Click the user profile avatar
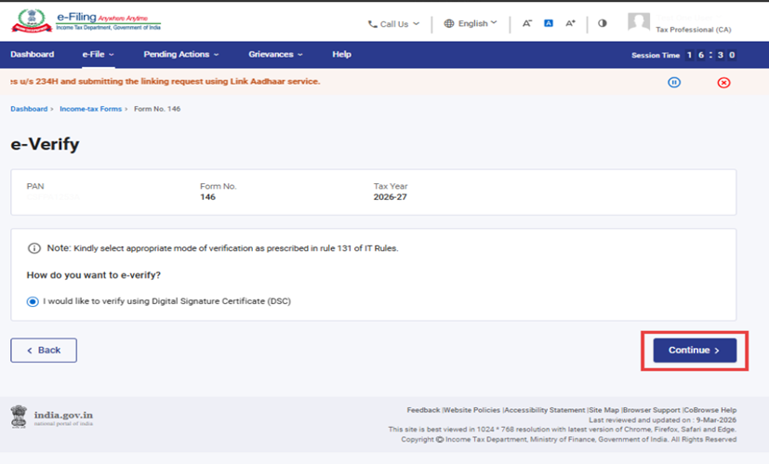This screenshot has height=464, width=769. [x=639, y=23]
